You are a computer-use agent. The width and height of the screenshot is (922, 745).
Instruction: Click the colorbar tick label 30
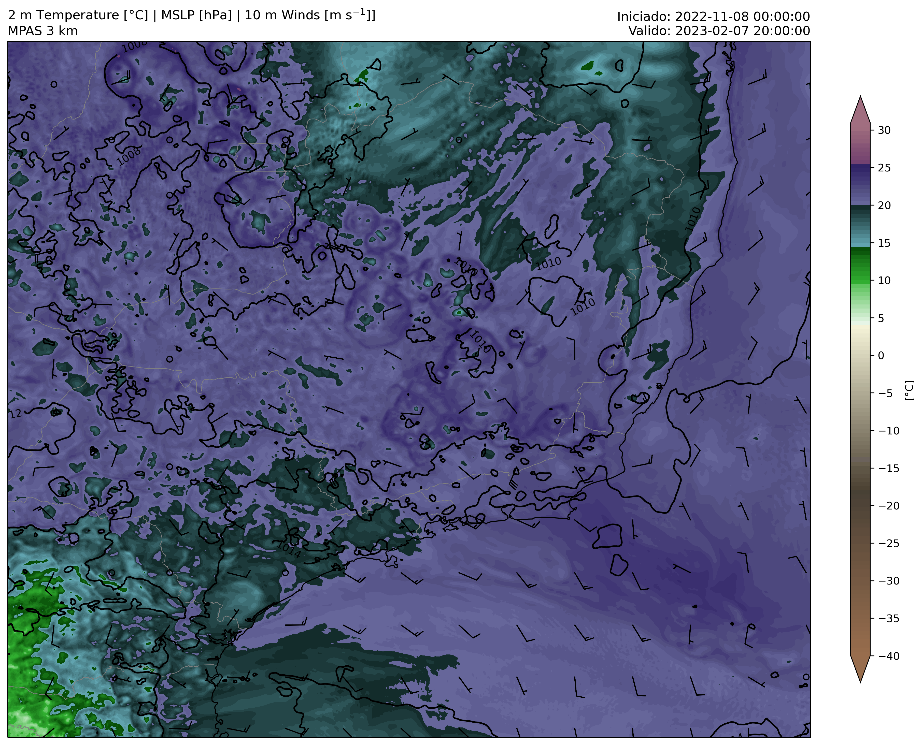tap(884, 130)
